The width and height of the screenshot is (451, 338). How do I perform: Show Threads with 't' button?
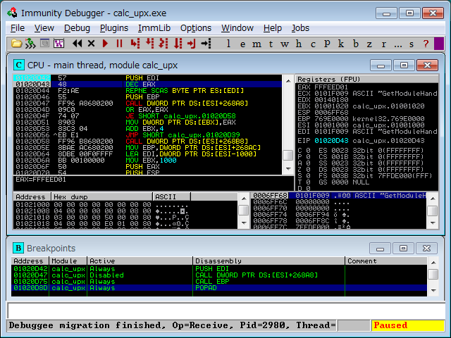(x=271, y=44)
